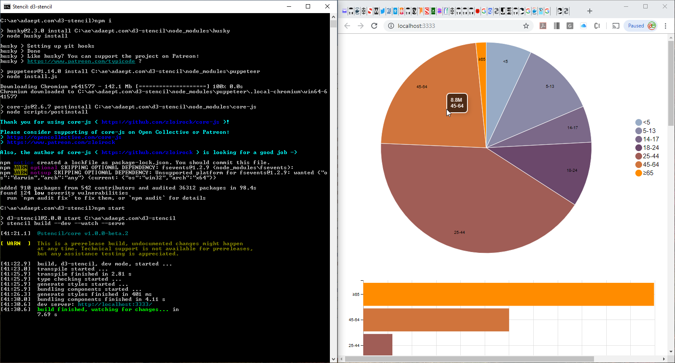Open the grey striped extension icon
Viewport: 675px width, 363px height.
tap(556, 26)
